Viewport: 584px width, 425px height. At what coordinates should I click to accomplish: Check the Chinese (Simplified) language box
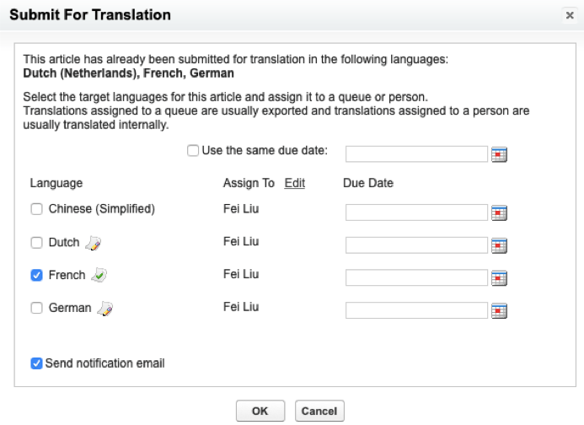tap(36, 209)
